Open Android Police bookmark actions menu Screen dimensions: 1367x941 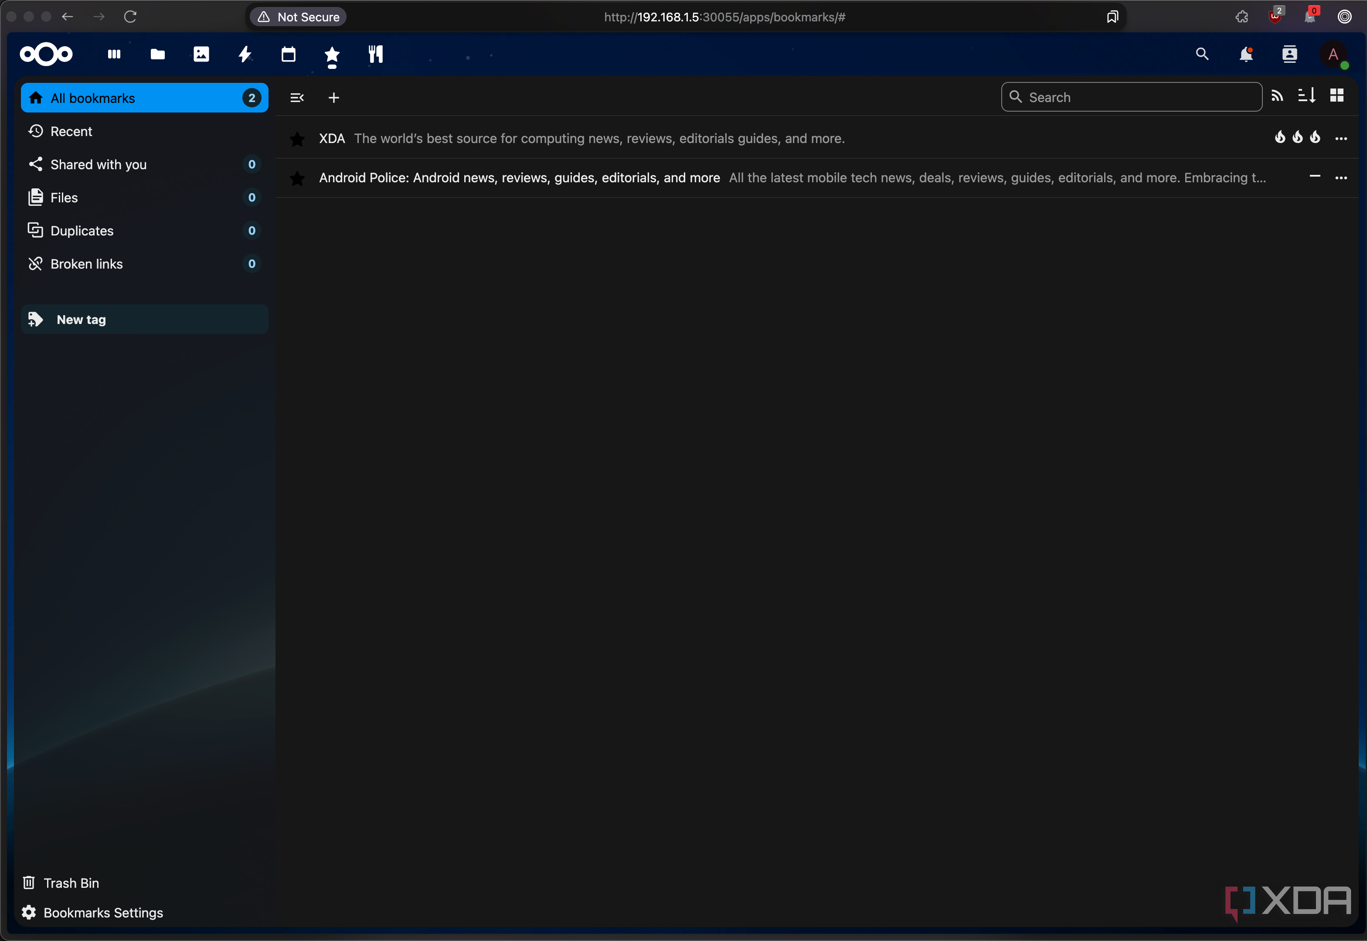click(1341, 177)
